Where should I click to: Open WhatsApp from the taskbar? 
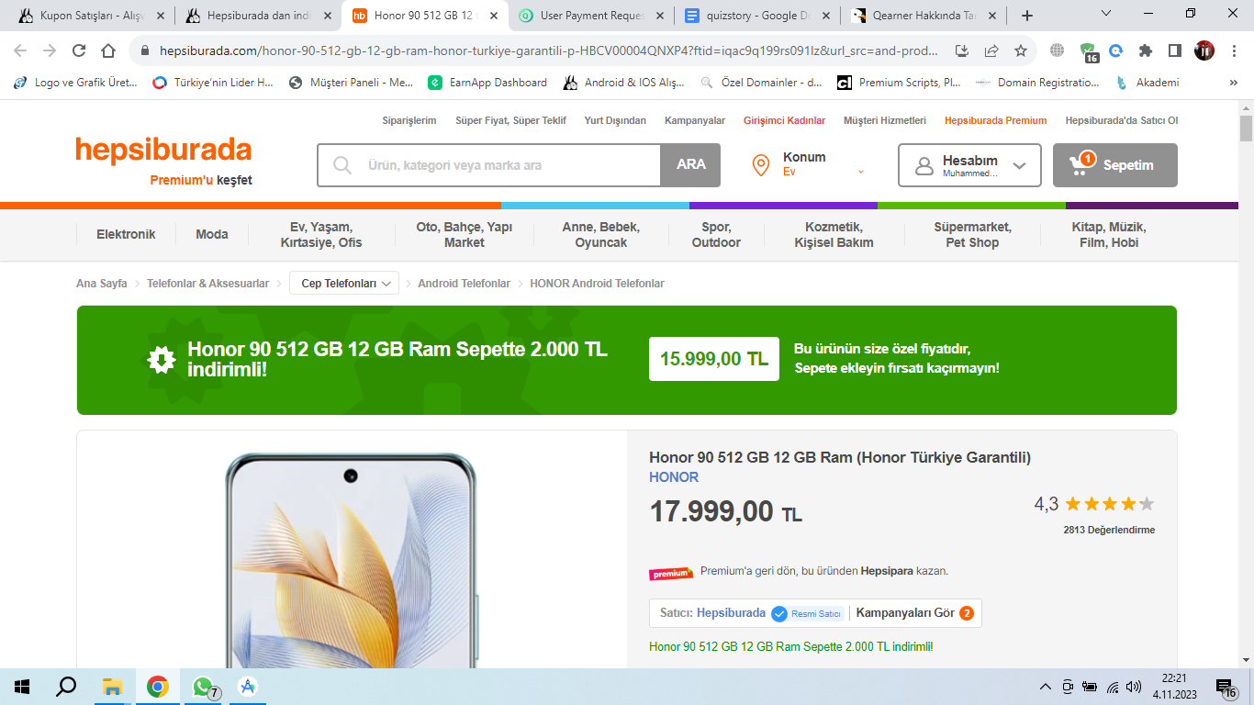pyautogui.click(x=204, y=687)
